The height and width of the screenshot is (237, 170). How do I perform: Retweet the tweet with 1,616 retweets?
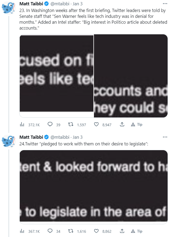[x=71, y=231]
